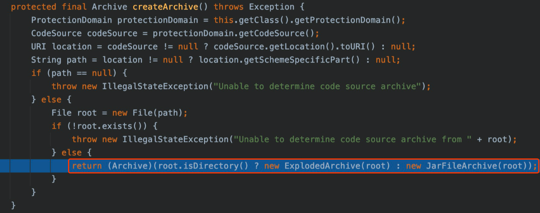Click the CodeSource type name

(x=56, y=33)
